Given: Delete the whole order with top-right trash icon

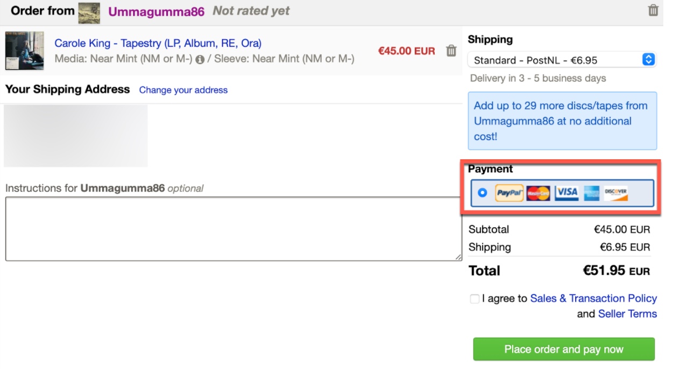Looking at the screenshot, I should pyautogui.click(x=653, y=10).
